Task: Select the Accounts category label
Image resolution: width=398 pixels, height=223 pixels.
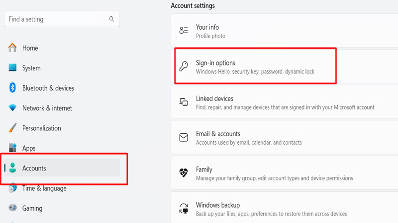Action: point(34,168)
